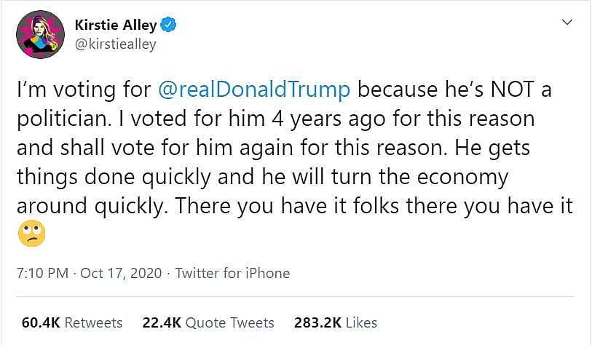Click the @kirstiealley handle
Image resolution: width=592 pixels, height=345 pixels.
coord(116,44)
